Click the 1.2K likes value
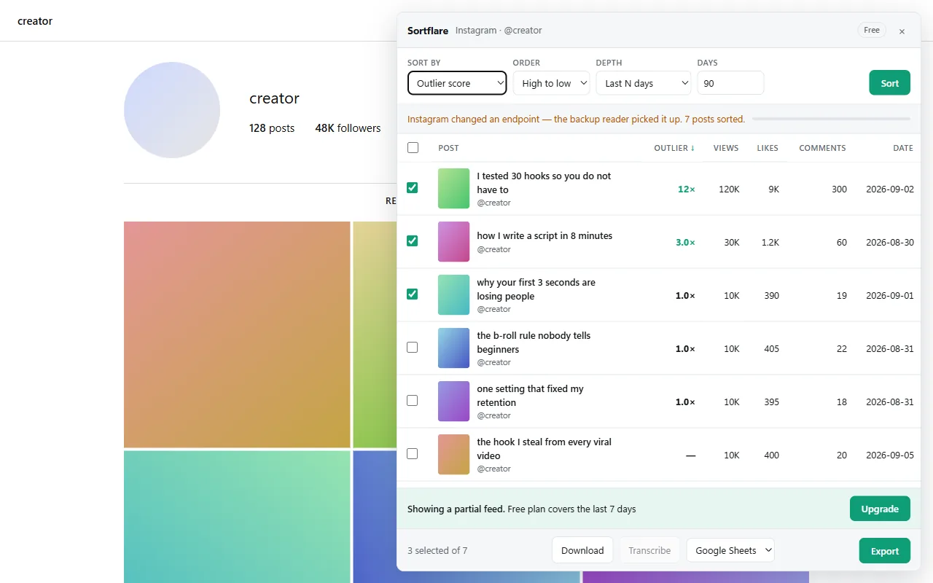The height and width of the screenshot is (583, 933). 770,243
